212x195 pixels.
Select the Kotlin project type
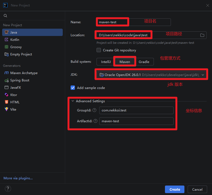point(32,39)
